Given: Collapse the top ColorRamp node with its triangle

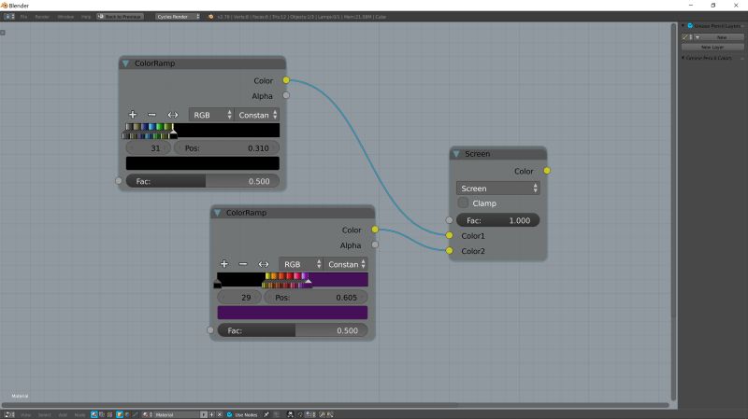Looking at the screenshot, I should 125,63.
